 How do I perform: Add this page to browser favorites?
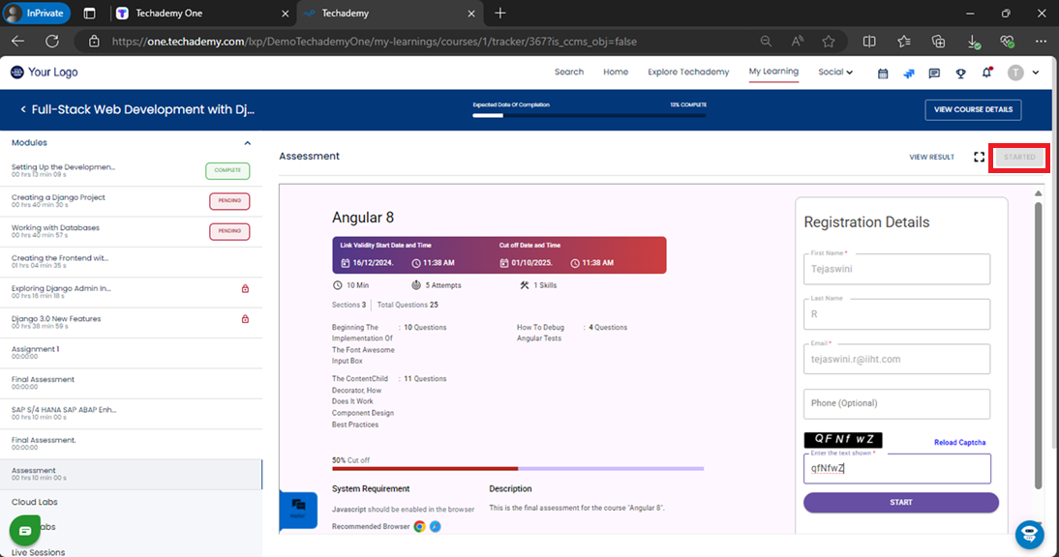(829, 42)
